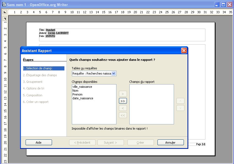Close the Assistant Rapport dialog
This screenshot has width=234, height=164.
pyautogui.click(x=184, y=51)
